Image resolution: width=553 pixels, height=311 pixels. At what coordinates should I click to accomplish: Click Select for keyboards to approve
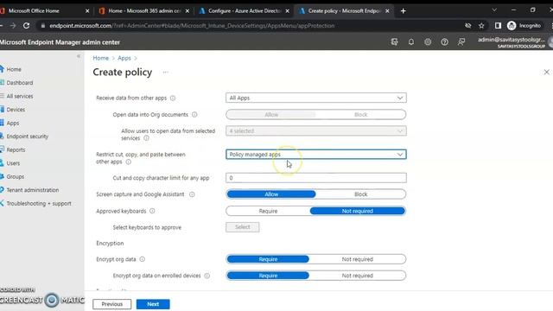click(243, 227)
